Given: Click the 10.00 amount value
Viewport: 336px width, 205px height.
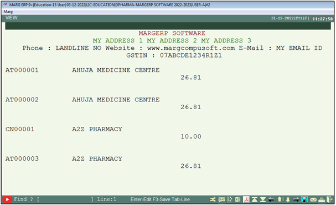Looking at the screenshot, I should click(191, 137).
